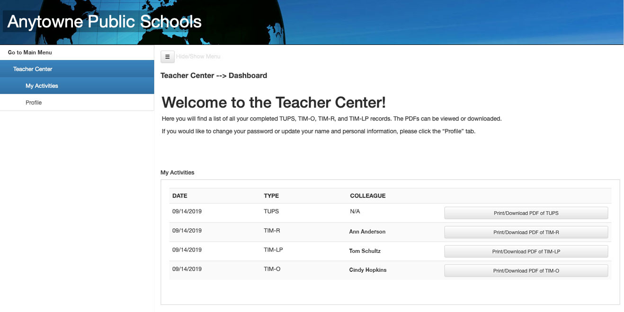Viewport: 624px width, 312px height.
Task: Open My Activities sidebar item
Action: [x=77, y=86]
